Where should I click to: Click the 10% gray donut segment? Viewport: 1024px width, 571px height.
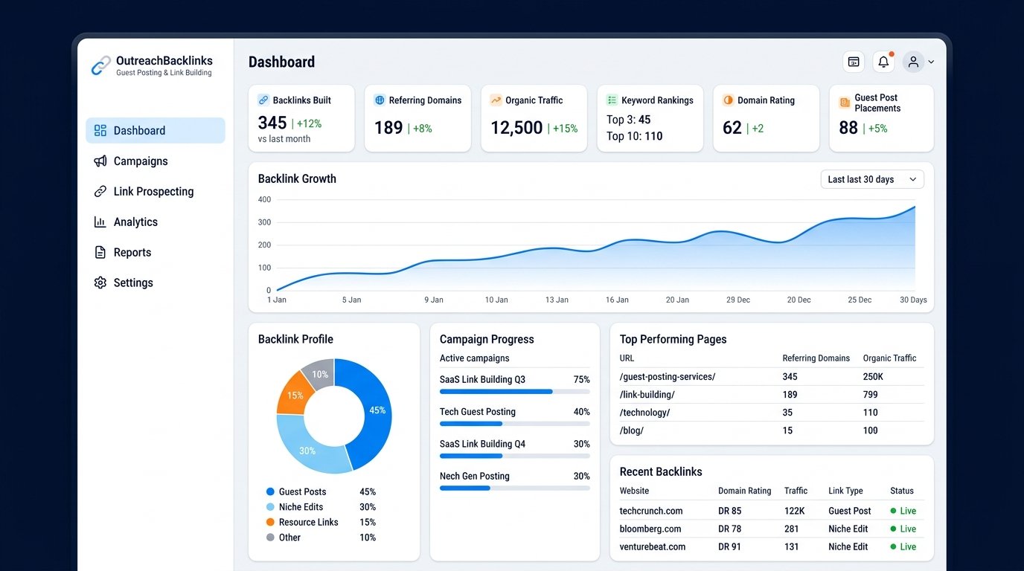[x=320, y=374]
